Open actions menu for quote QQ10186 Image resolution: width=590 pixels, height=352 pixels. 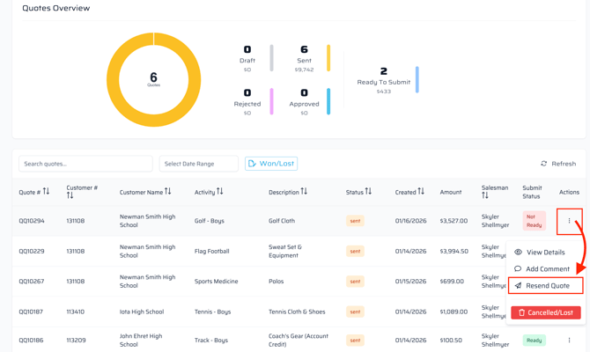pyautogui.click(x=569, y=340)
